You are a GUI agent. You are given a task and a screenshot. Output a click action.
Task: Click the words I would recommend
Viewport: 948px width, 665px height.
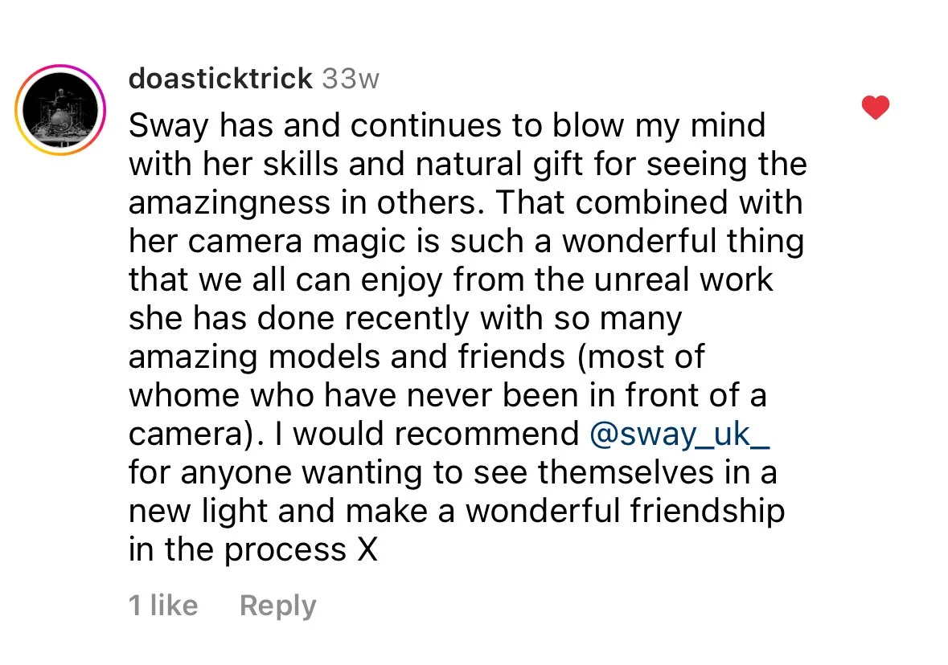point(426,434)
